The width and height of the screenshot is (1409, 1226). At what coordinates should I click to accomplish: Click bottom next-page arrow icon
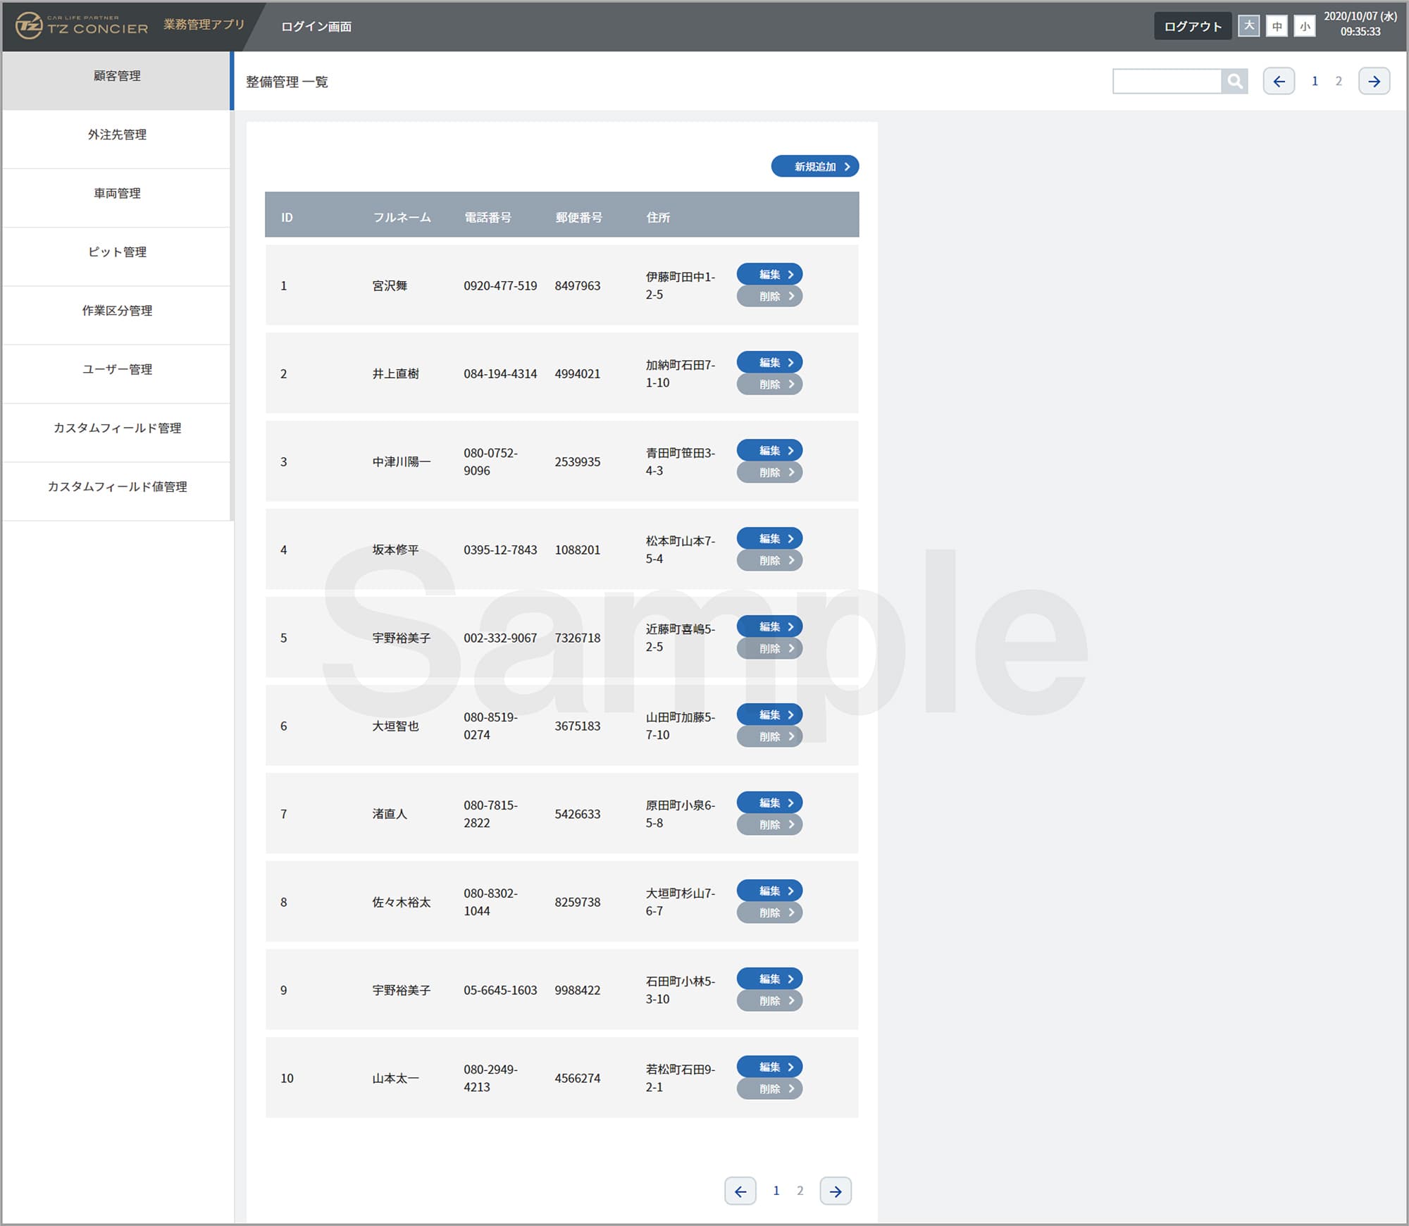836,1191
